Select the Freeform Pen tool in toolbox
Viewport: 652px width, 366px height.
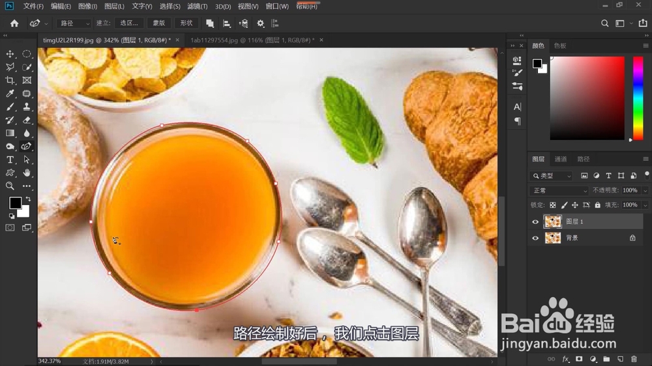pyautogui.click(x=27, y=147)
